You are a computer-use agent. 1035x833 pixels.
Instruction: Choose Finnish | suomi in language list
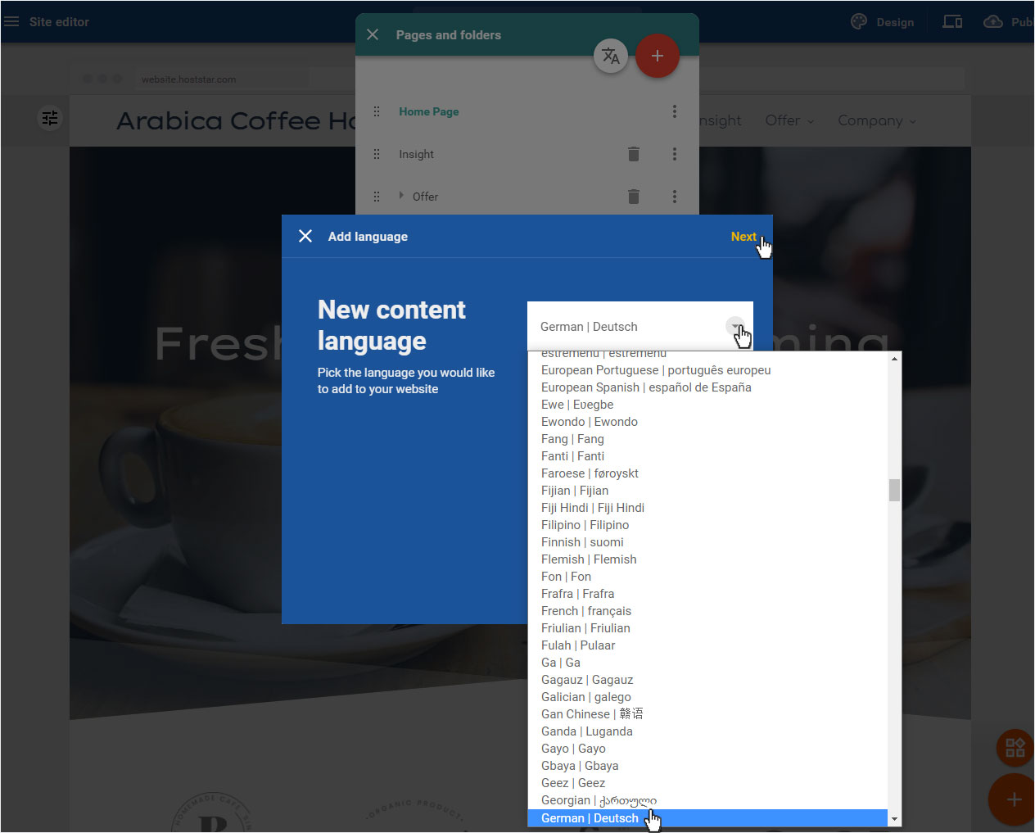pos(582,542)
